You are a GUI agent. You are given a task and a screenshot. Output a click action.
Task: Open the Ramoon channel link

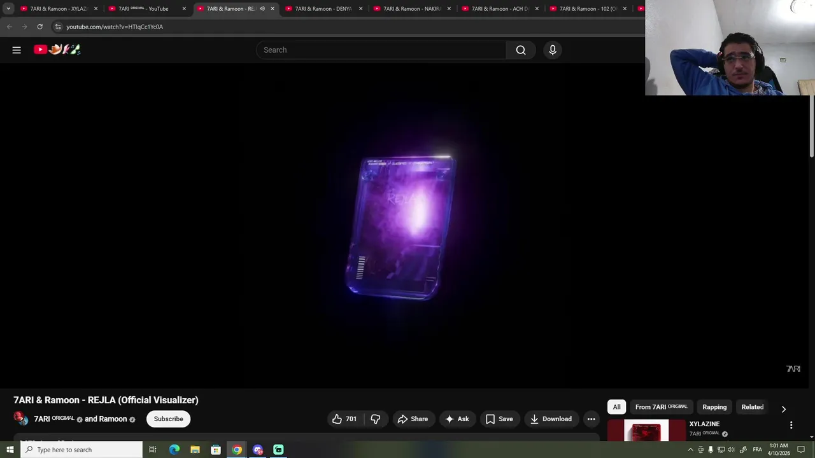pyautogui.click(x=113, y=419)
